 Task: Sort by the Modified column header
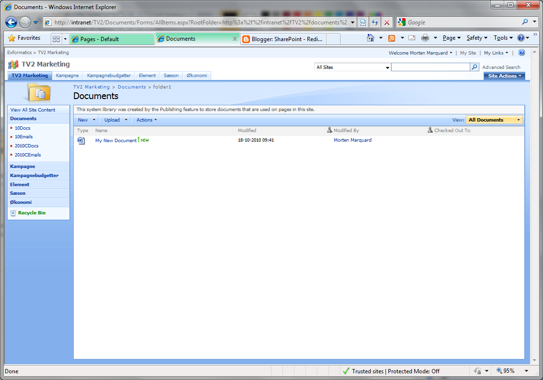[247, 131]
